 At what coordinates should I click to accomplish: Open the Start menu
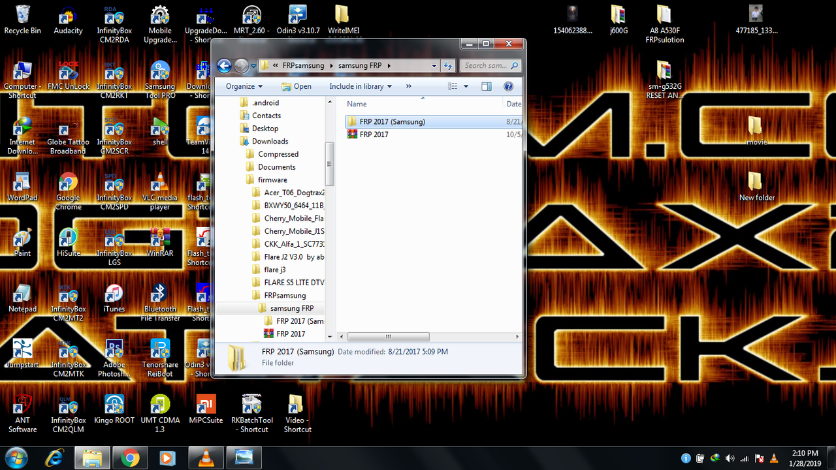click(15, 458)
